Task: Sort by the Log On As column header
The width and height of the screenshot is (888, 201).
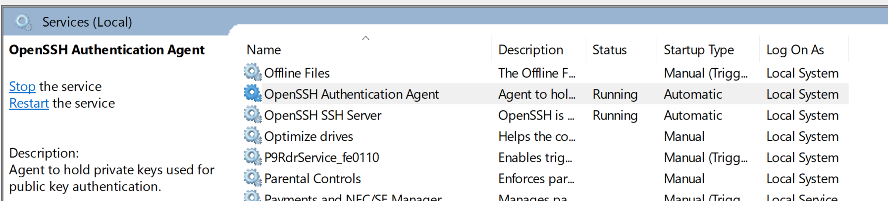Action: click(795, 50)
